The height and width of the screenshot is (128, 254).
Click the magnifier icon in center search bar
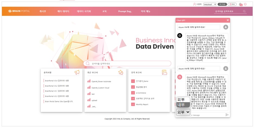click(x=88, y=63)
